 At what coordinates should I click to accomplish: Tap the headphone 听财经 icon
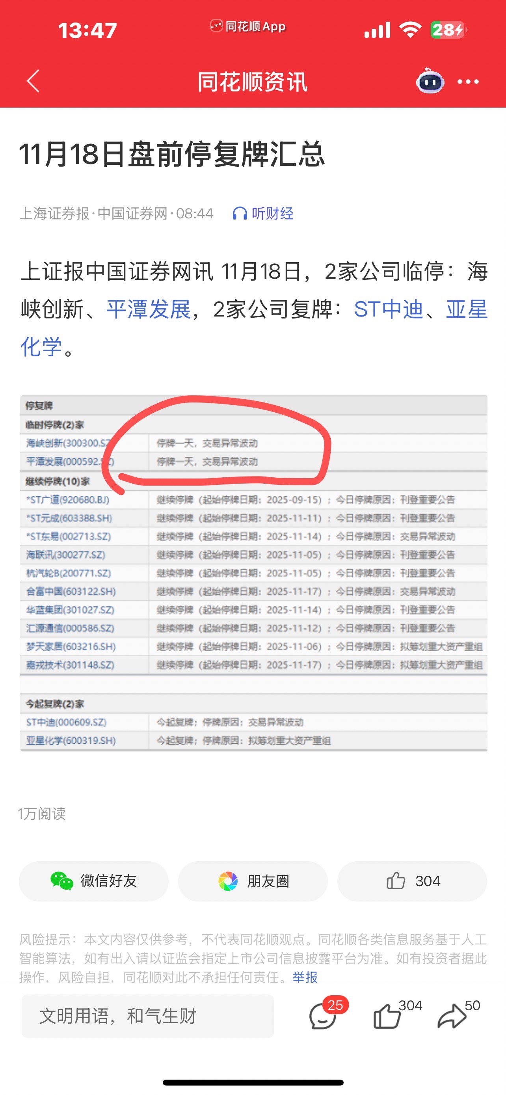pyautogui.click(x=262, y=213)
